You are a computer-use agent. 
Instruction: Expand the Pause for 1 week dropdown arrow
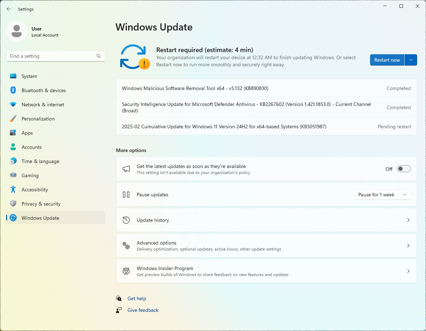pyautogui.click(x=405, y=195)
